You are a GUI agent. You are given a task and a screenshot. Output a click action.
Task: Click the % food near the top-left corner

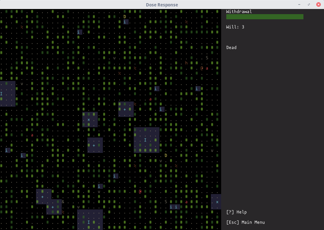22,27
